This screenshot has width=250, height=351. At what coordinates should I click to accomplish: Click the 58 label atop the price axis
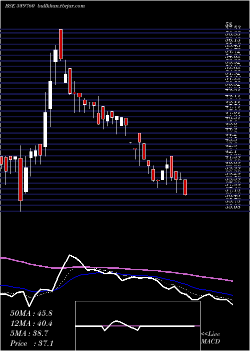click(x=229, y=24)
